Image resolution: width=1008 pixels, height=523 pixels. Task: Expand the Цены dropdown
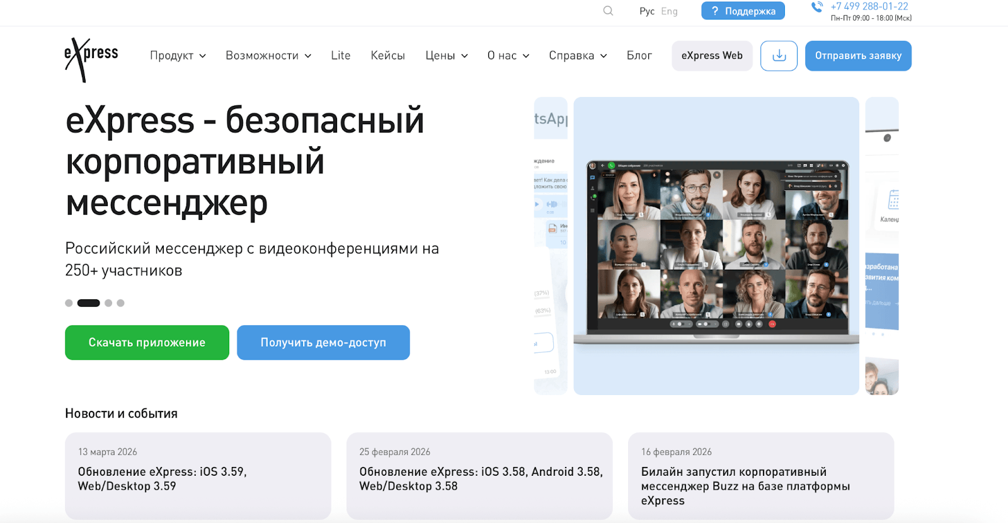446,55
